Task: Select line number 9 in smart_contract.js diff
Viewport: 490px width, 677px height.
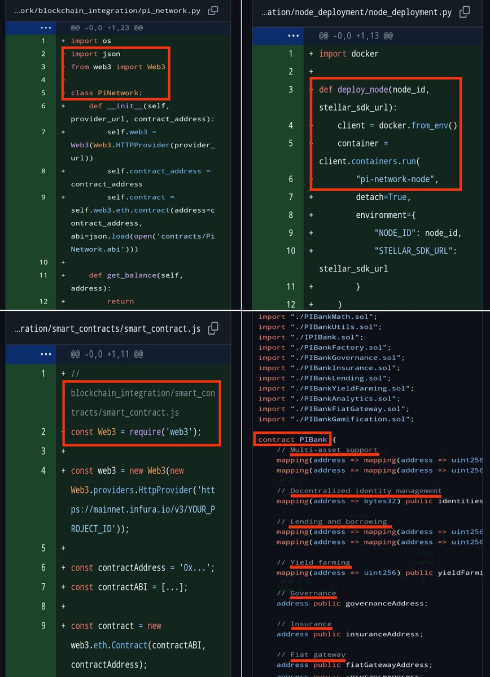Action: [43, 626]
